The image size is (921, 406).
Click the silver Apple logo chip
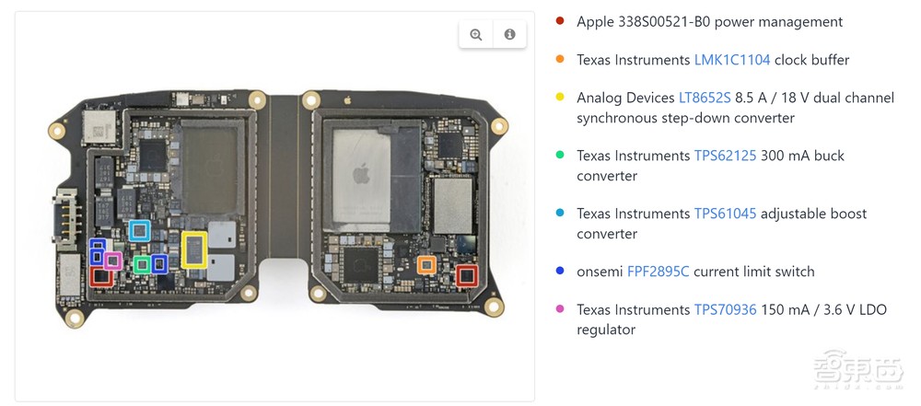click(x=361, y=175)
